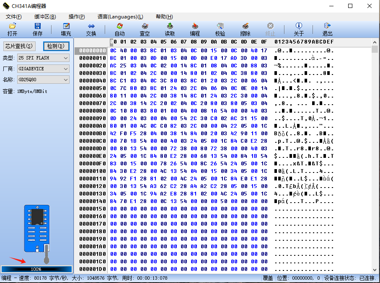Click the 100% progress bar
Viewport: 380px width, 283px height.
point(36,269)
